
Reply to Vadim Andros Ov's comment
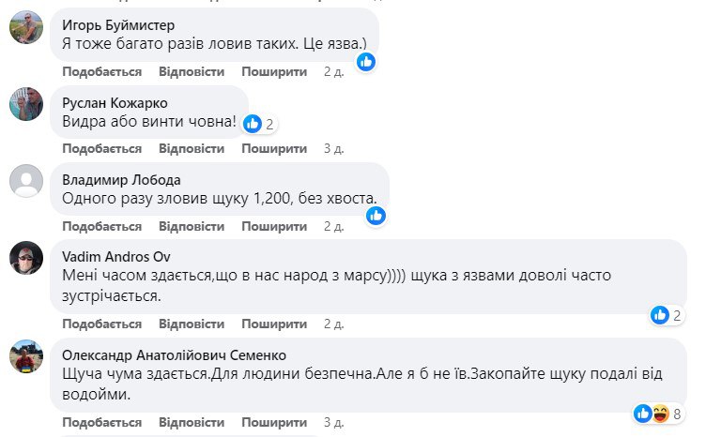click(192, 324)
